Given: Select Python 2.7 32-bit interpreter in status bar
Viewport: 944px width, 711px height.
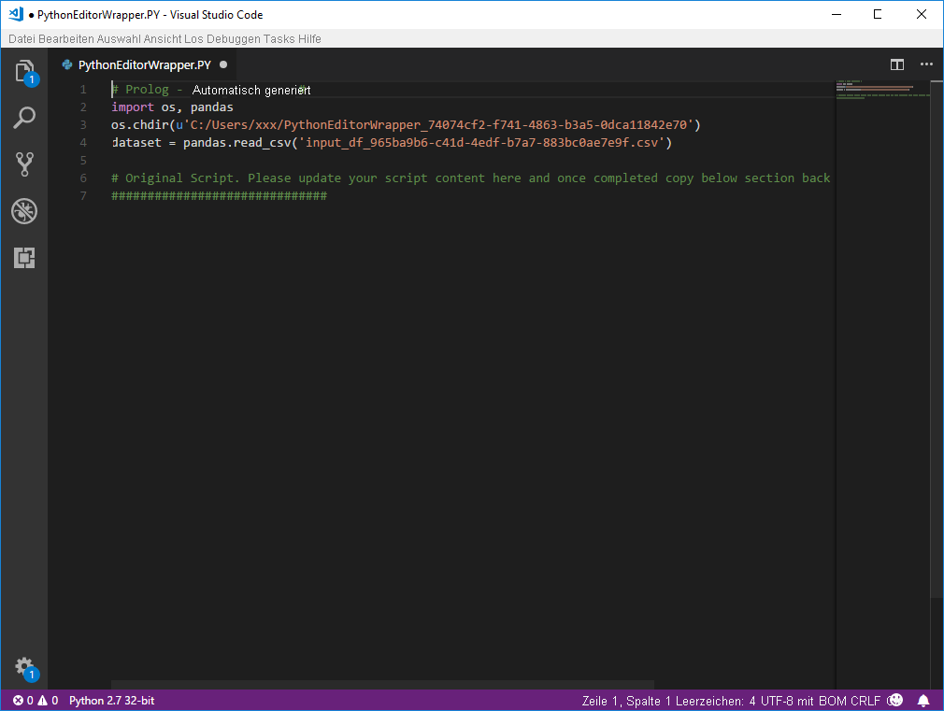Looking at the screenshot, I should (x=111, y=700).
